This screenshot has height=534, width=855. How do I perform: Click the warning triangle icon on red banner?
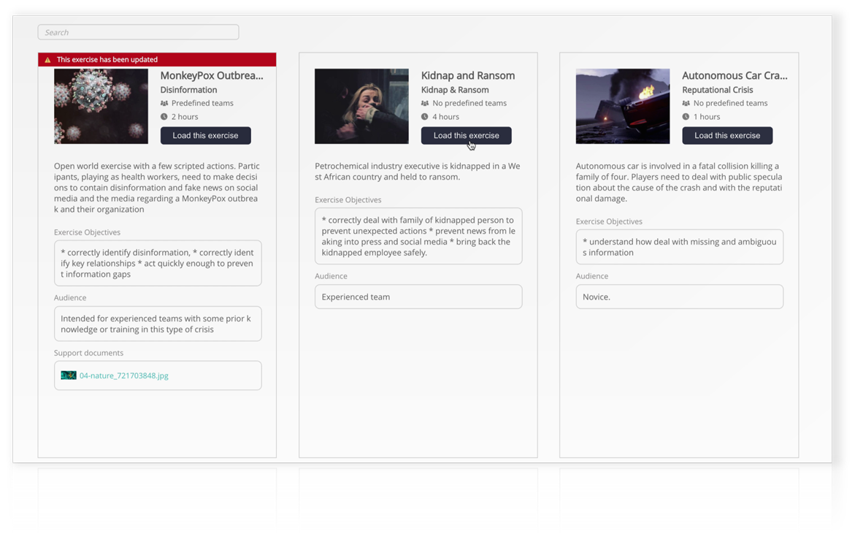(48, 59)
